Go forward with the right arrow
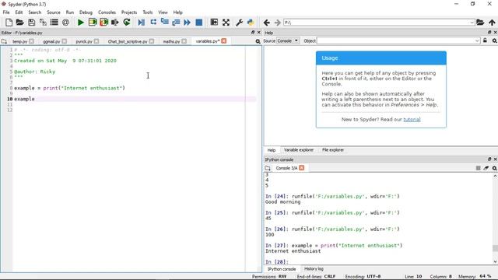The height and width of the screenshot is (280, 498). pos(277,23)
